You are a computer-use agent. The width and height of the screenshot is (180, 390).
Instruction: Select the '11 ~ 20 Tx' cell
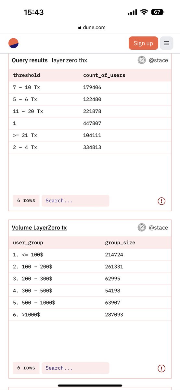(x=28, y=111)
